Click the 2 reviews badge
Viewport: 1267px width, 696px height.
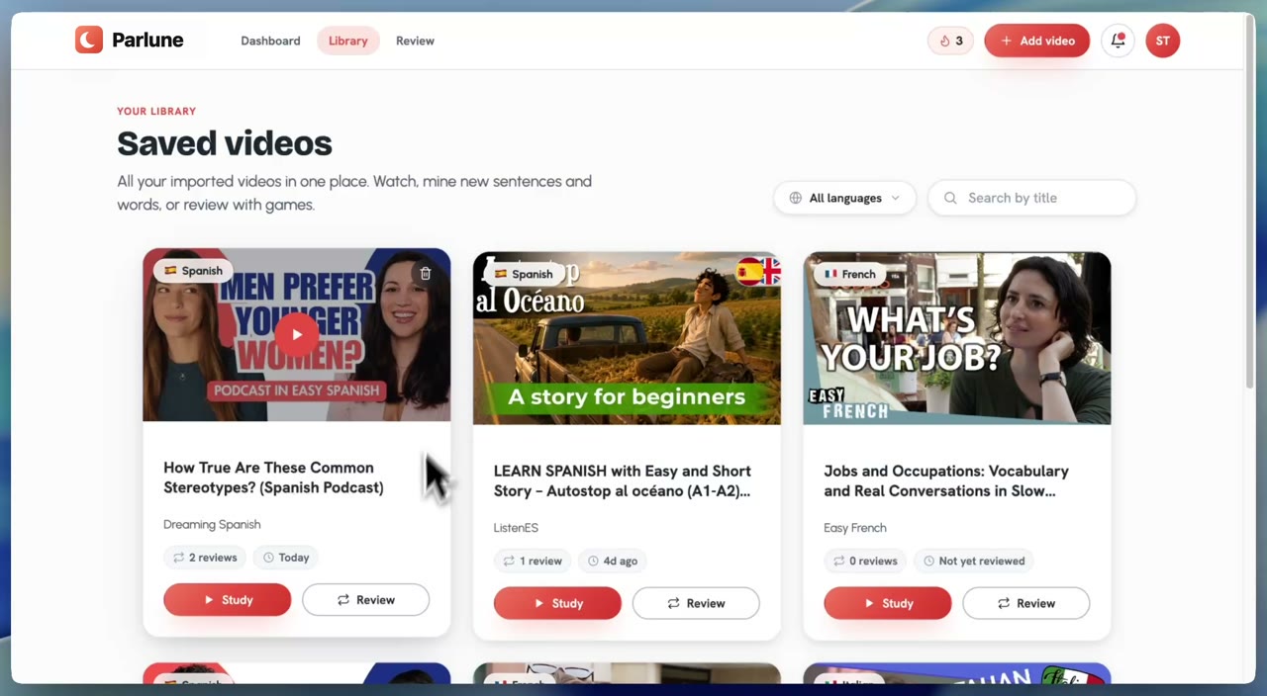tap(205, 558)
